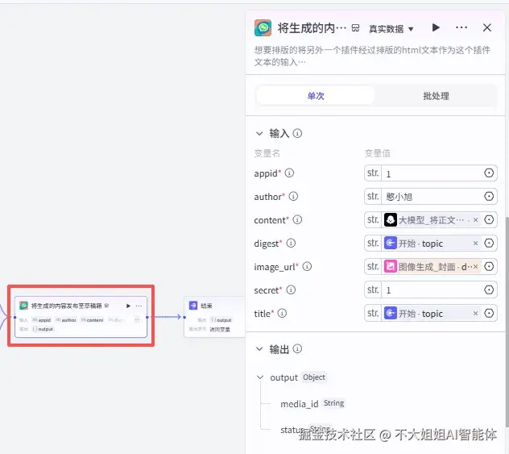
Task: Click the str type selector for content
Action: point(373,219)
